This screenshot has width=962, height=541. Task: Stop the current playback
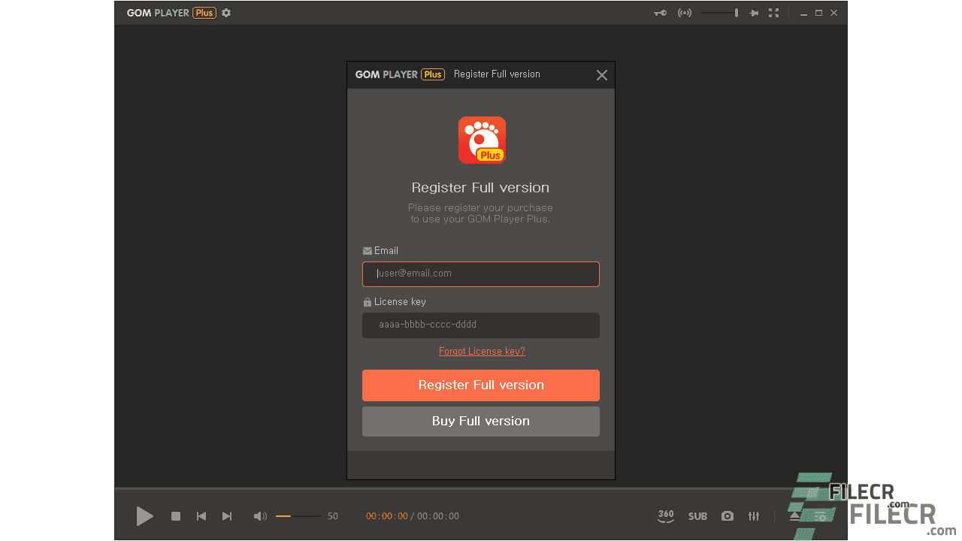pos(175,516)
